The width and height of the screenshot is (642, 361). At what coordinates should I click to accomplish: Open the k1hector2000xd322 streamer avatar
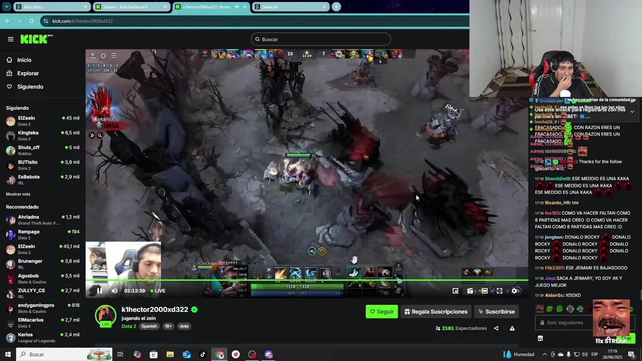105,315
